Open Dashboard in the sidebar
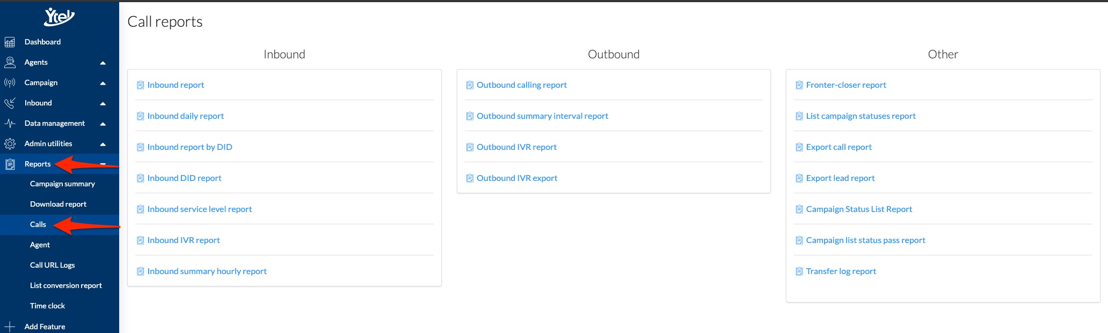 click(42, 42)
